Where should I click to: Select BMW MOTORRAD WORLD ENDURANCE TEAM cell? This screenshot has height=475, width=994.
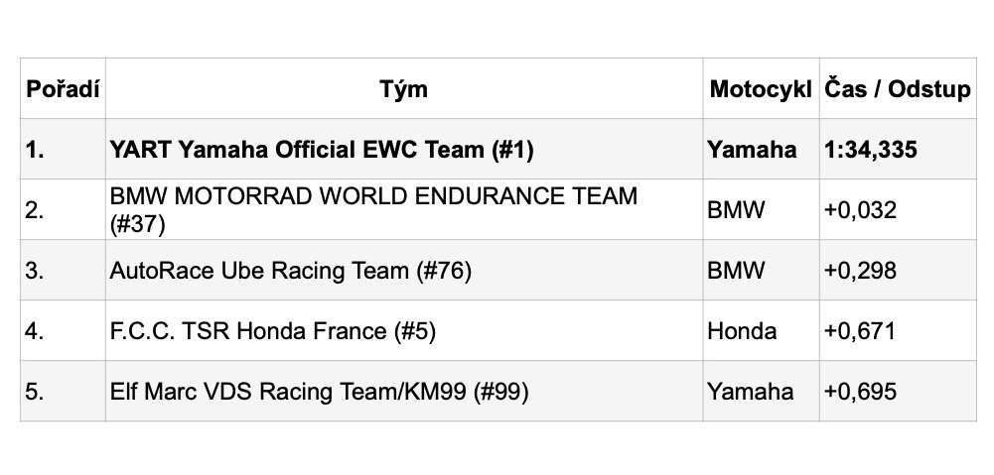tap(404, 209)
